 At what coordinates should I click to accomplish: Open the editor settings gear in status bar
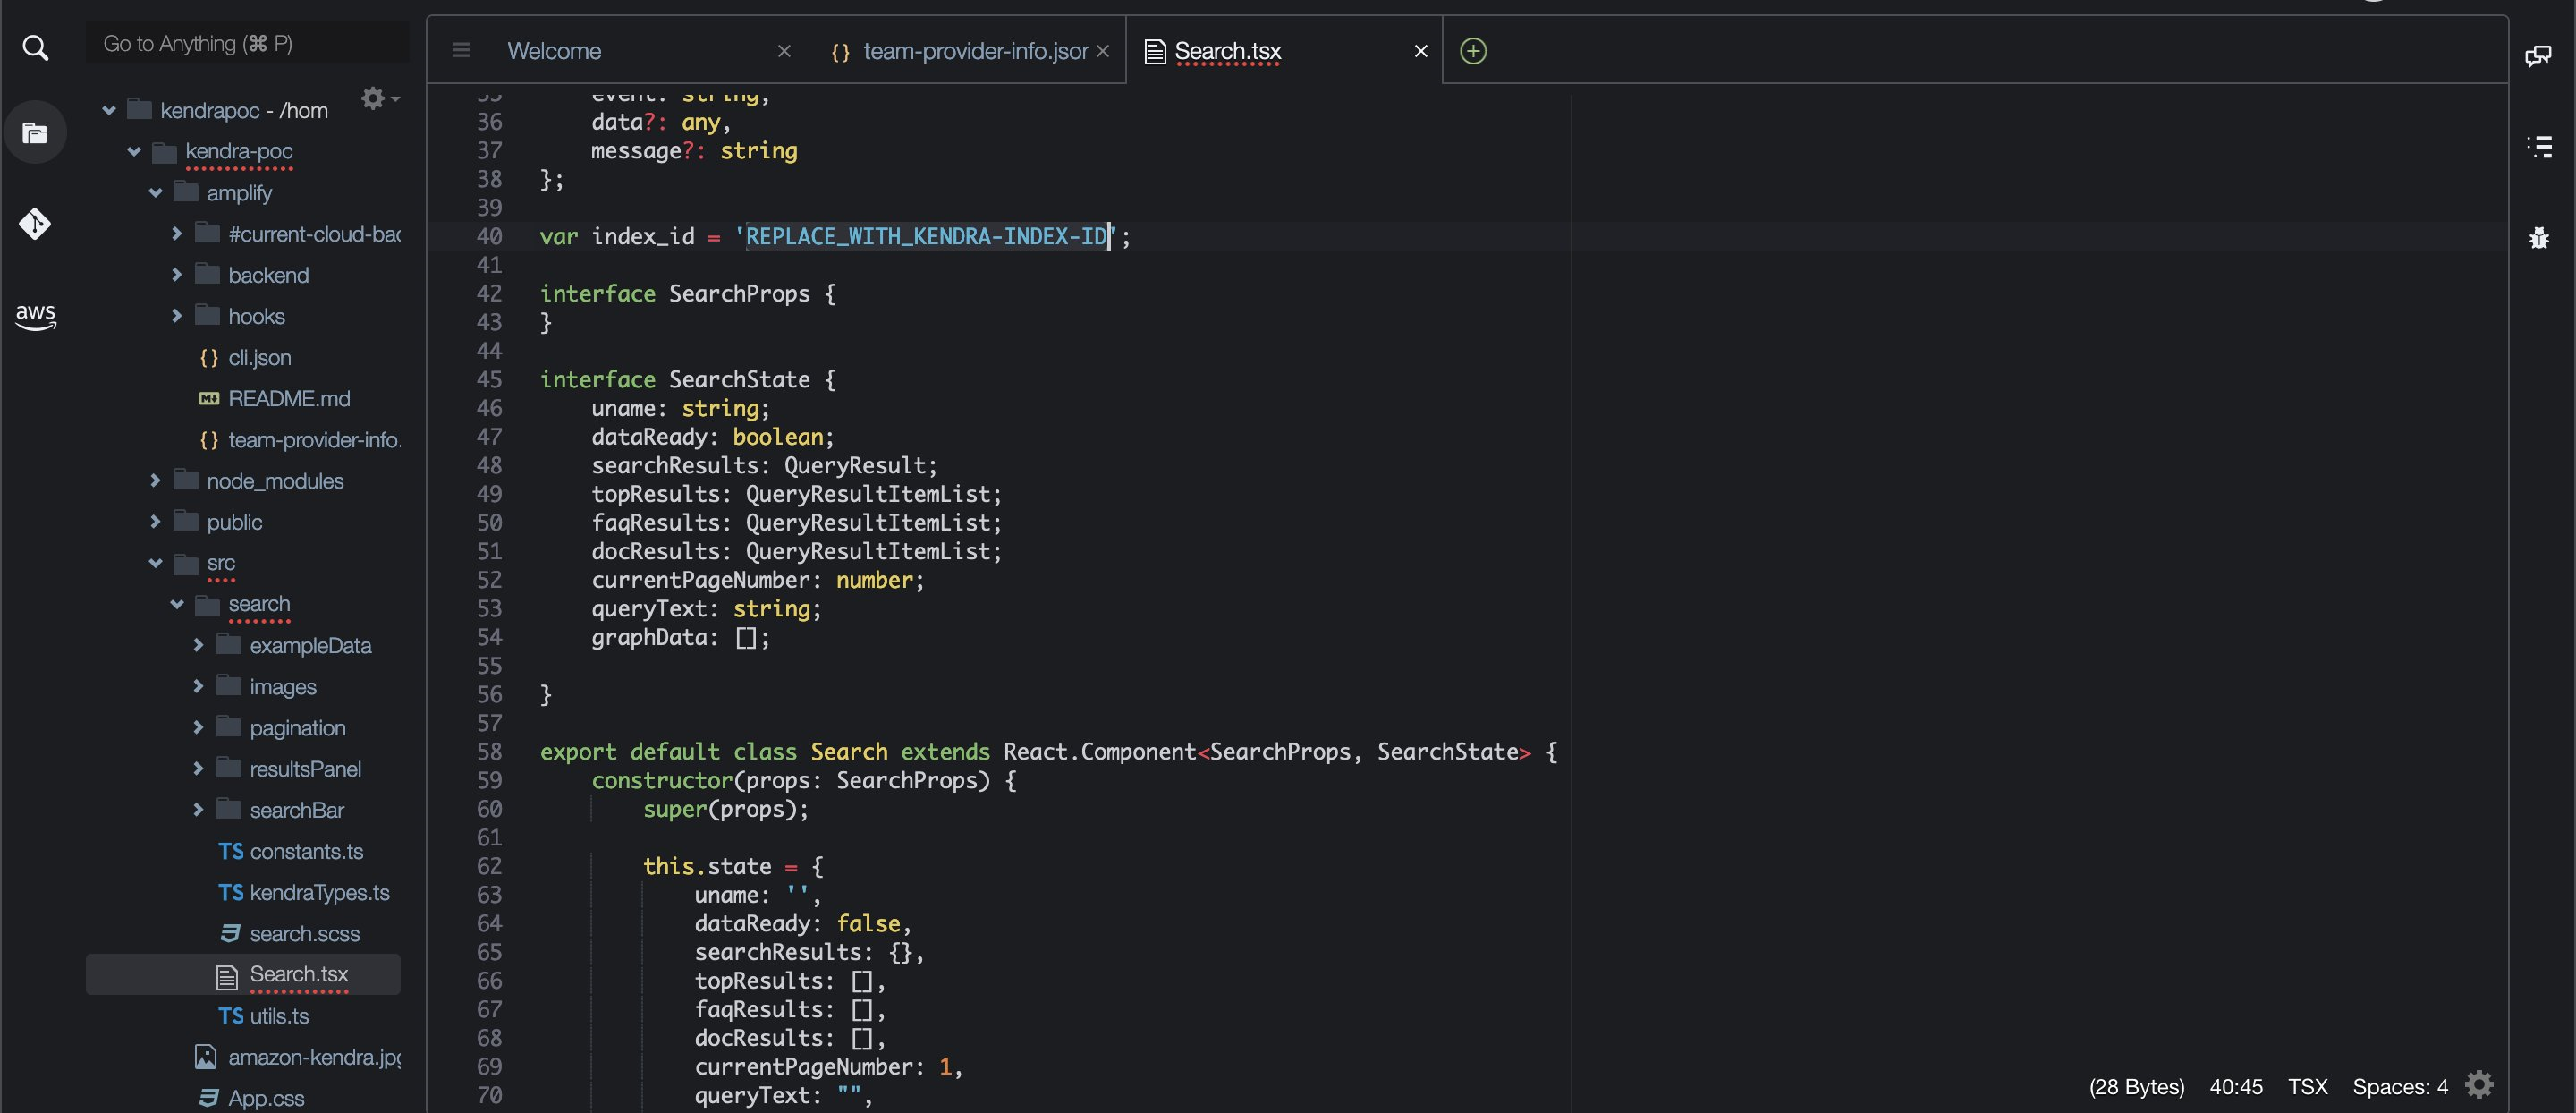(x=2479, y=1085)
